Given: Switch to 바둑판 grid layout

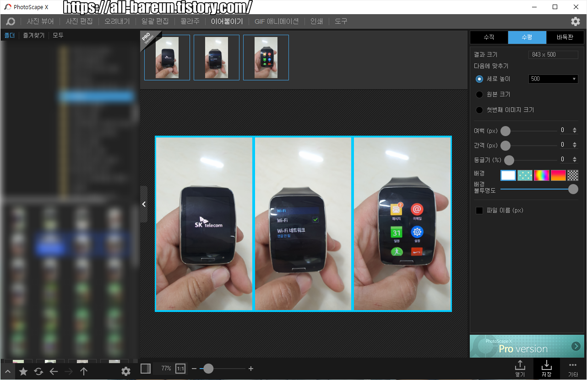Looking at the screenshot, I should (x=565, y=37).
